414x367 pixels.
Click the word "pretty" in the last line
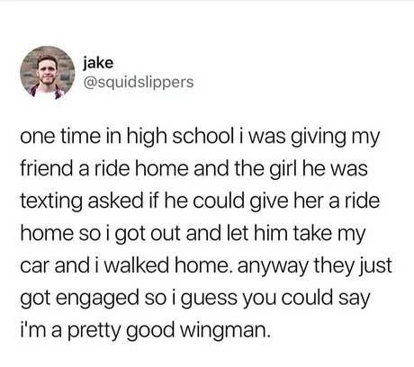click(94, 332)
